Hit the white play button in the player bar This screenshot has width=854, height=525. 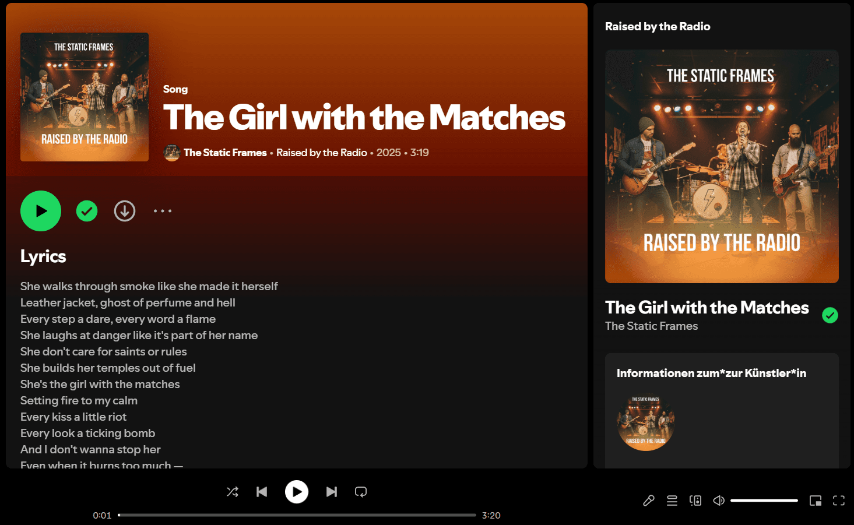pyautogui.click(x=297, y=492)
